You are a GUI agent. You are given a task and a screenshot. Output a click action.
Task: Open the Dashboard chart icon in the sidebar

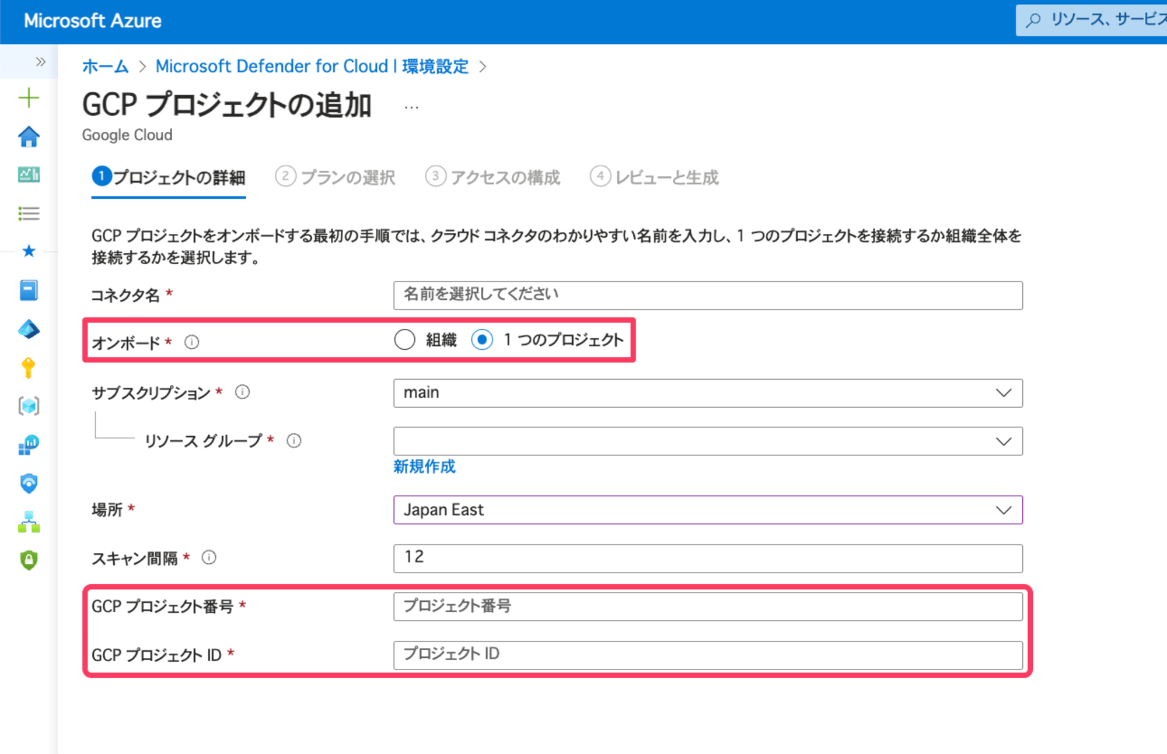(x=29, y=174)
